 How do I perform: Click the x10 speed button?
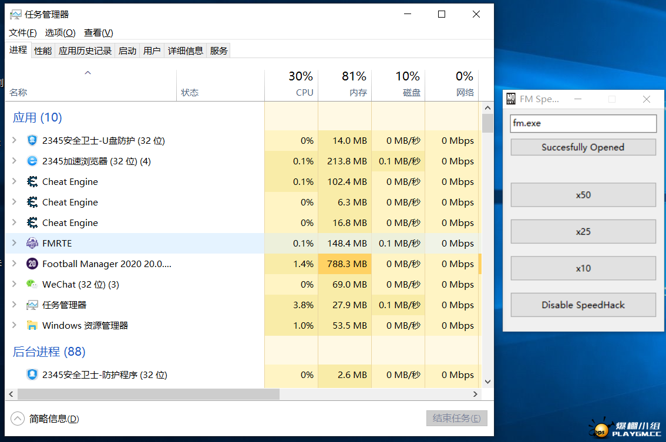583,268
